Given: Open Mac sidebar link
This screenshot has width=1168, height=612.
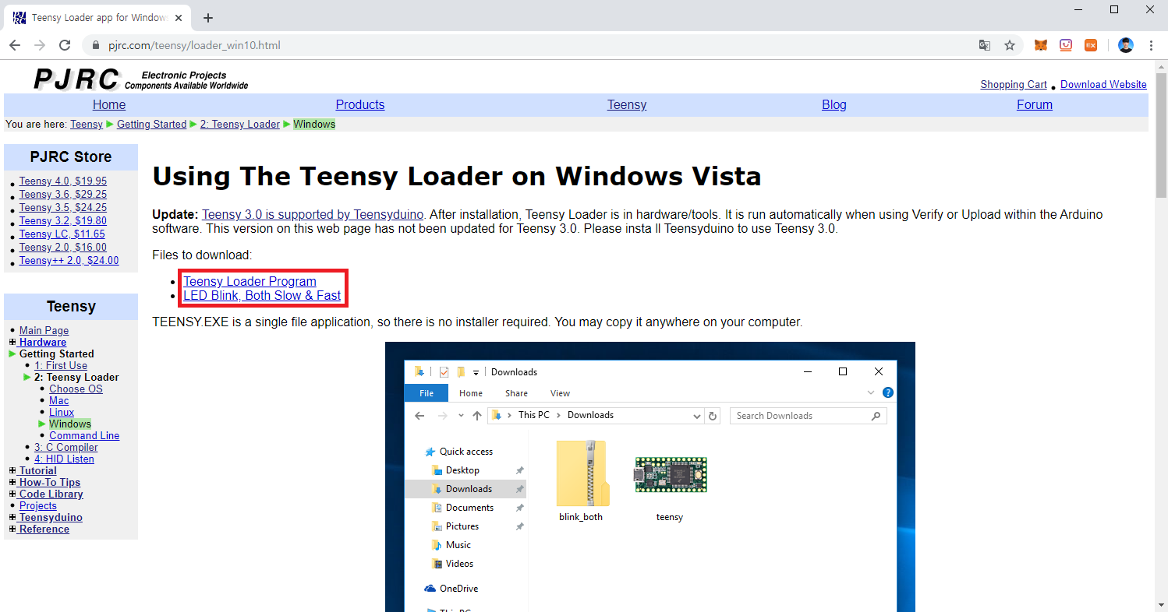Looking at the screenshot, I should (x=59, y=400).
